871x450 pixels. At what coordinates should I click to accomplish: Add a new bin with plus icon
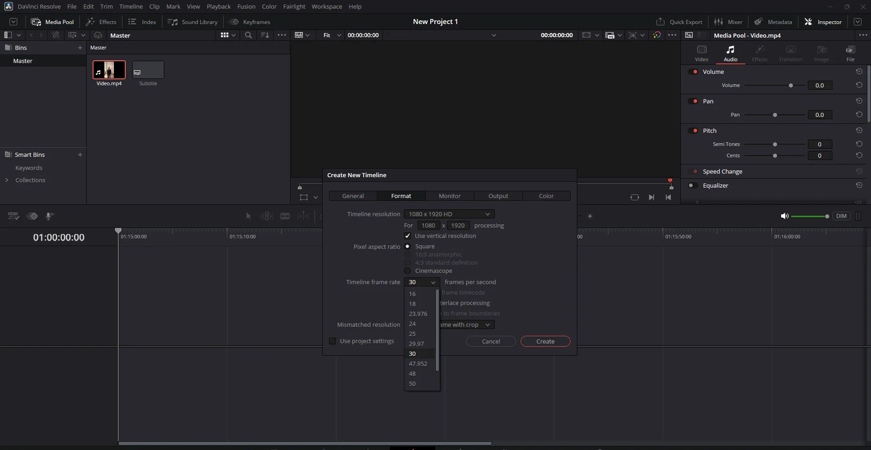tap(80, 48)
